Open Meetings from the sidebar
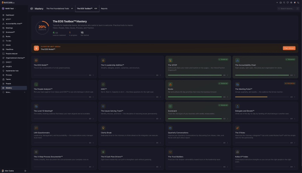 point(14,28)
